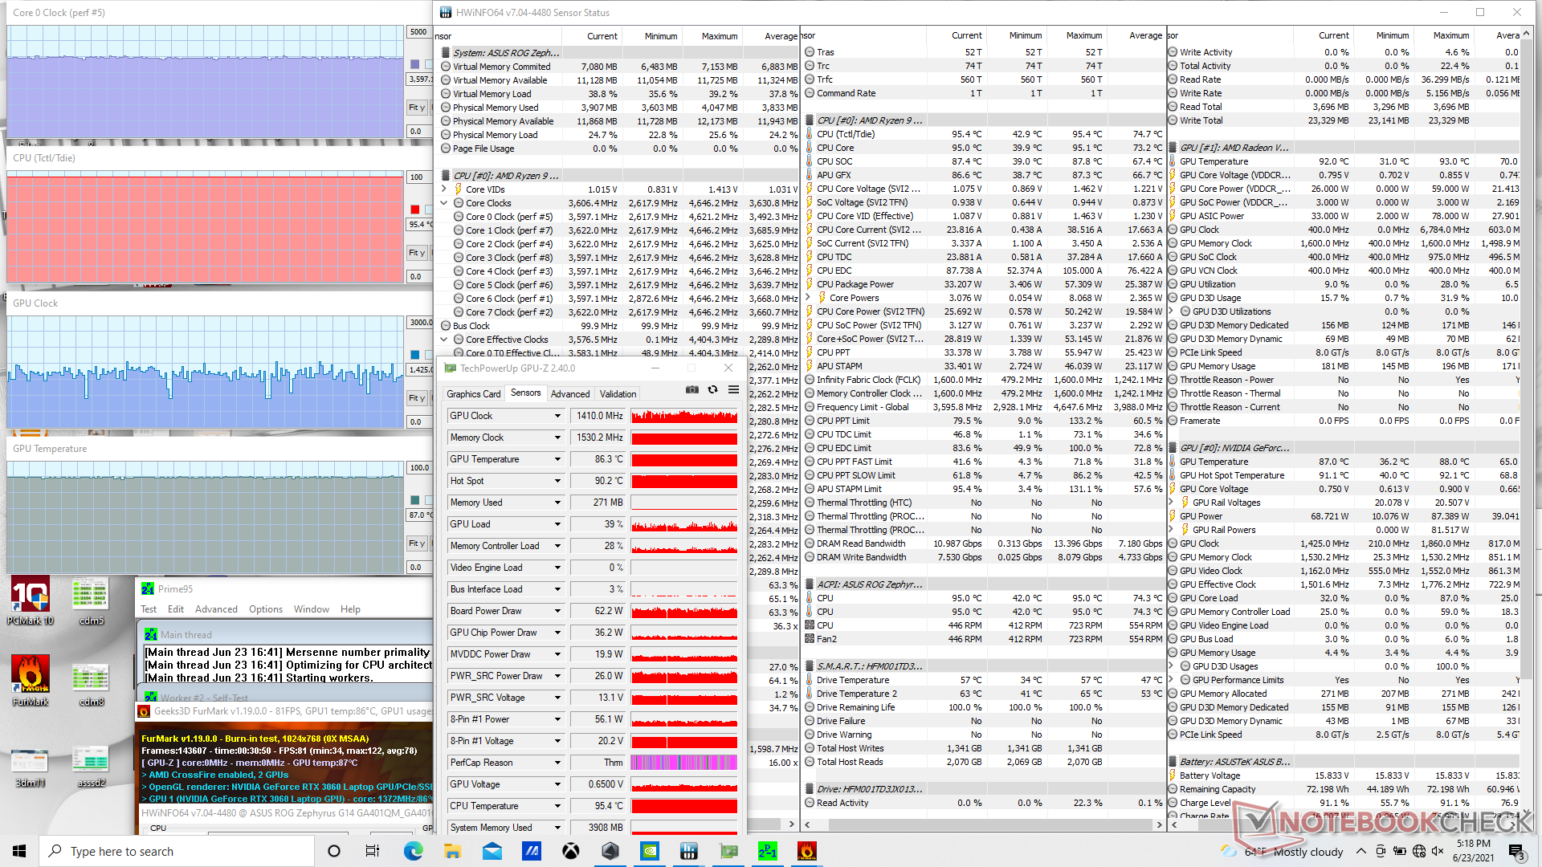This screenshot has height=867, width=1542.
Task: Collapse the Core Clocks tree row
Action: coord(444,203)
